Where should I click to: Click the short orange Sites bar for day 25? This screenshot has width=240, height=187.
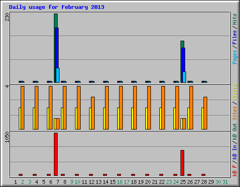tap(184, 124)
